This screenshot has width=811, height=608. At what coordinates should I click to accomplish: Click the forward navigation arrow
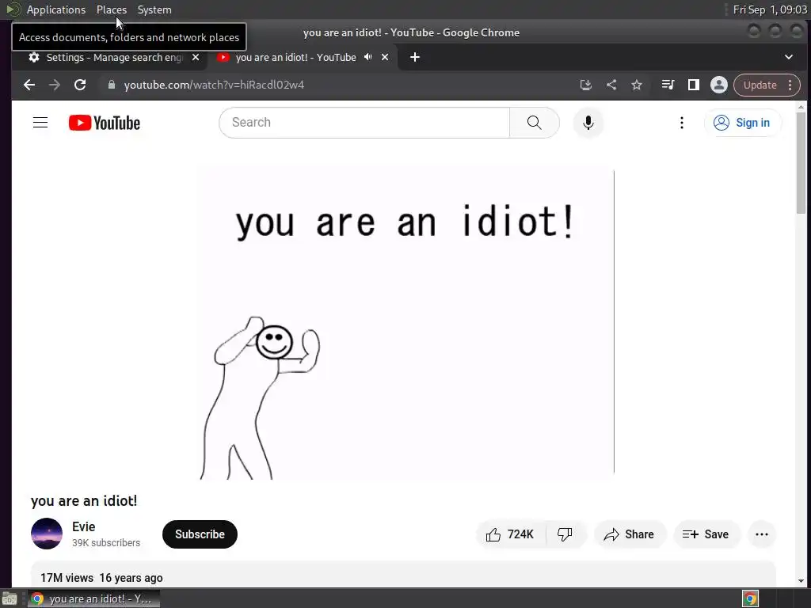click(55, 85)
